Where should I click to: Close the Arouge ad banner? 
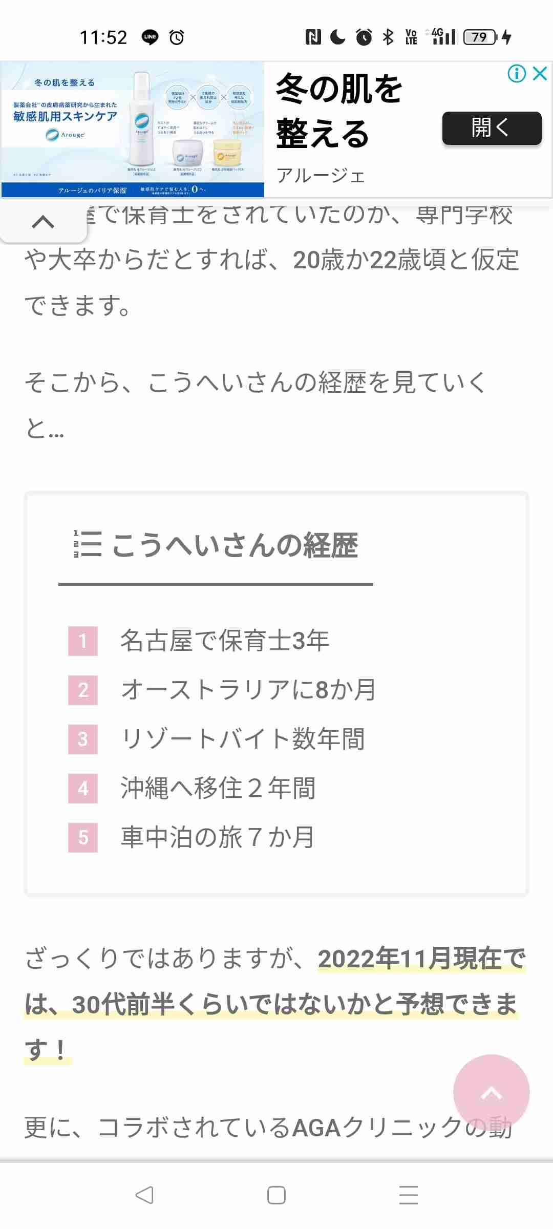pyautogui.click(x=540, y=74)
